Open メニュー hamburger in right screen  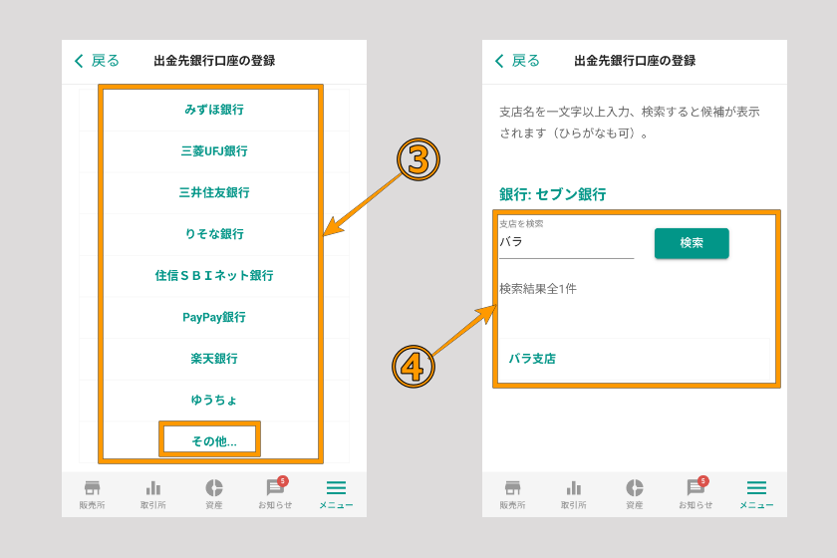coord(757,494)
